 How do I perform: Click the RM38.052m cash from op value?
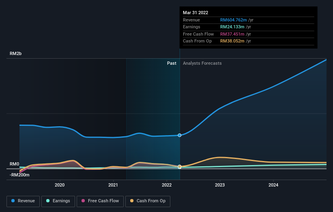232,41
